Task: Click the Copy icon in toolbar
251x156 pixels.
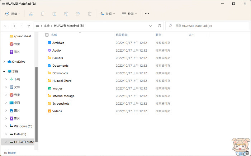Action: (x=43, y=14)
